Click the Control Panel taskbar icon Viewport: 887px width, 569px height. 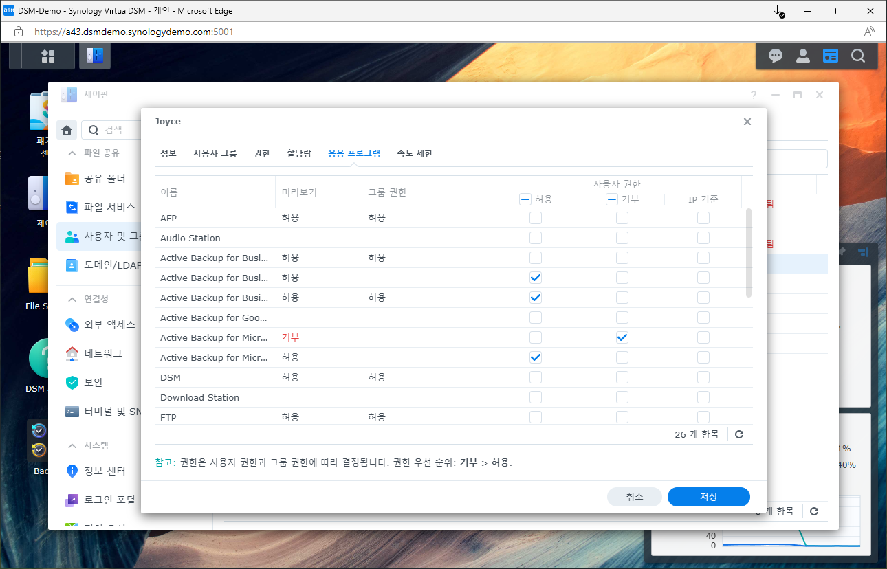[95, 56]
